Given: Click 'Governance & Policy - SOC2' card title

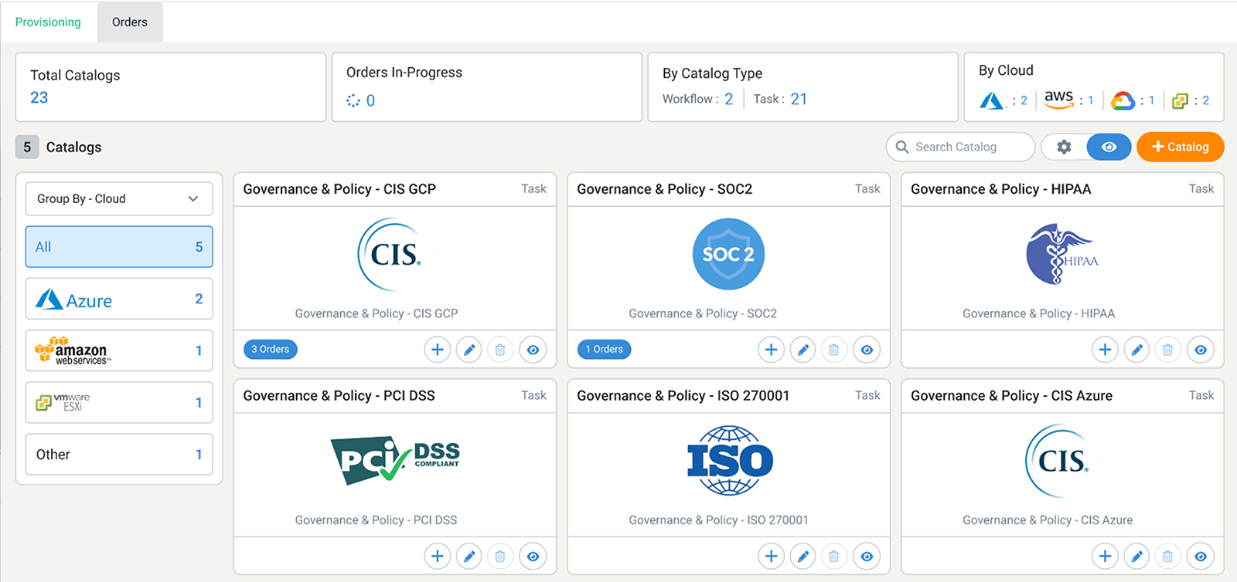Looking at the screenshot, I should (664, 189).
